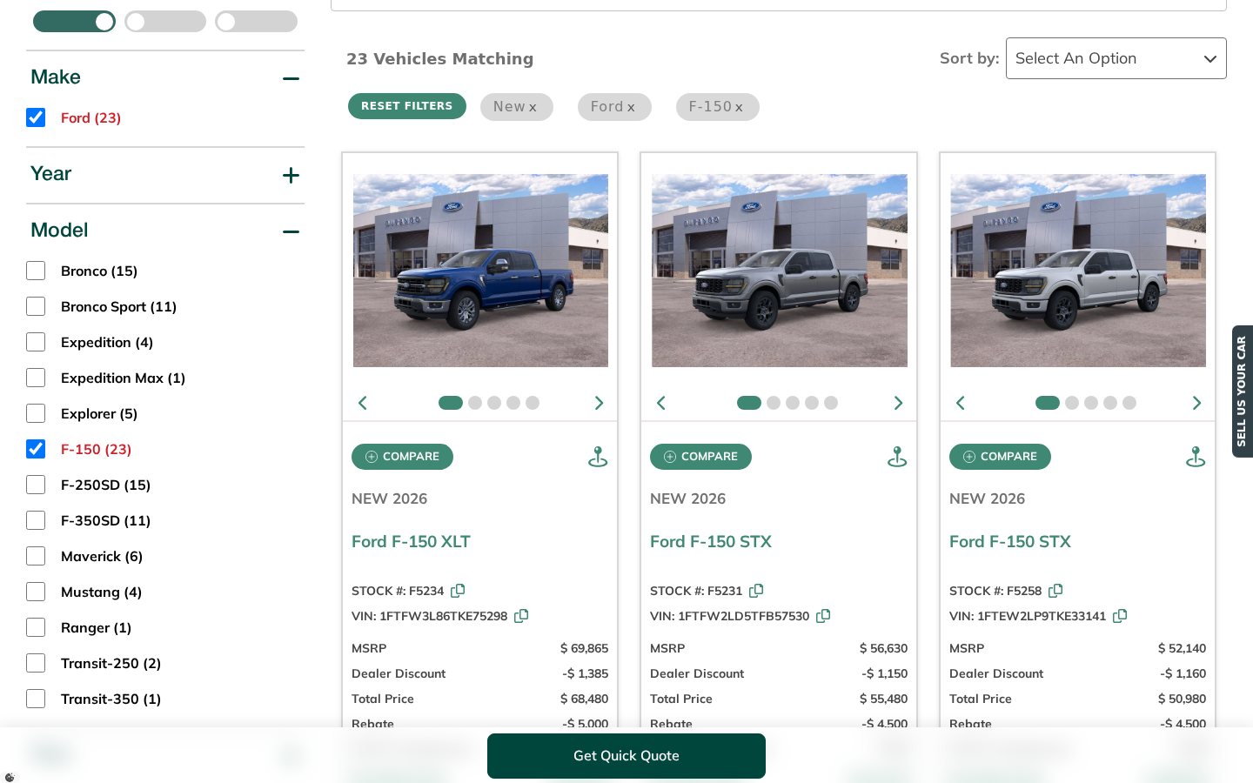The height and width of the screenshot is (783, 1253).
Task: Uncheck the Ford make checkbox
Action: click(36, 117)
